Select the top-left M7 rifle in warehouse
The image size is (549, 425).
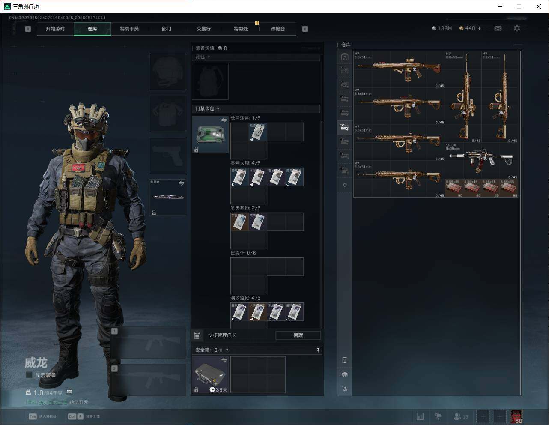(399, 69)
